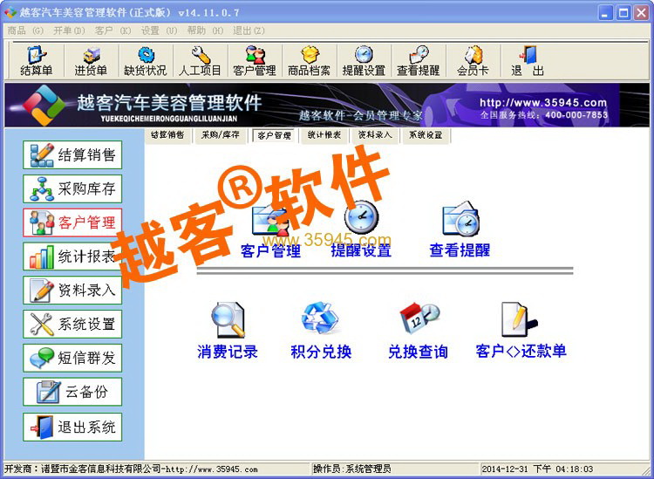654x479 pixels.
Task: Open 短信群发 in the left sidebar
Action: click(x=72, y=358)
